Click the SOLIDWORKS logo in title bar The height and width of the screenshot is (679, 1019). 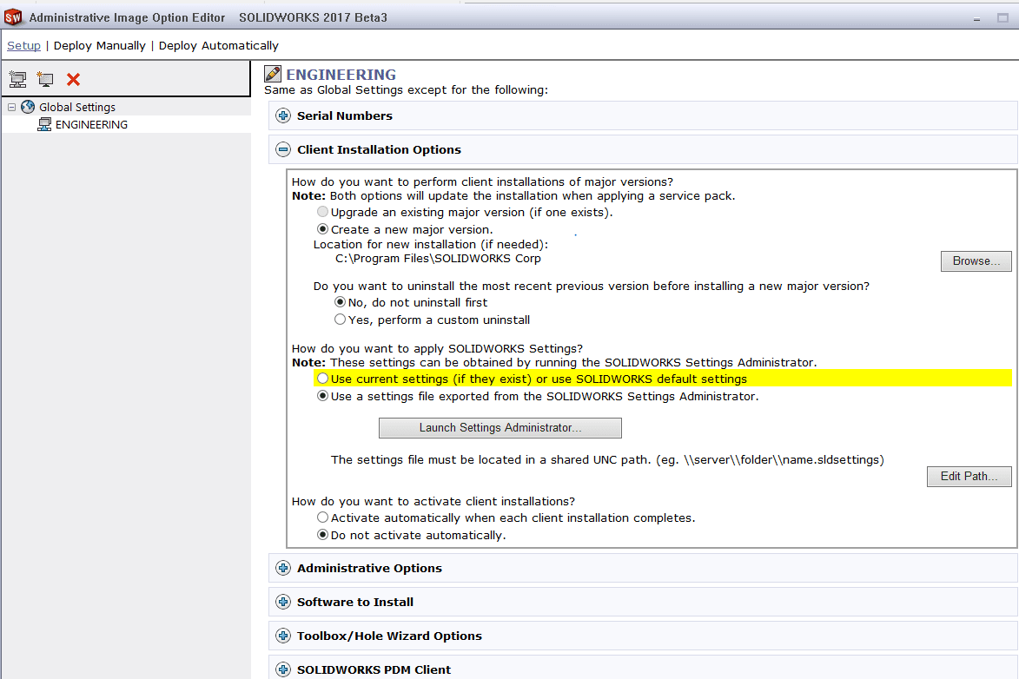tap(13, 17)
